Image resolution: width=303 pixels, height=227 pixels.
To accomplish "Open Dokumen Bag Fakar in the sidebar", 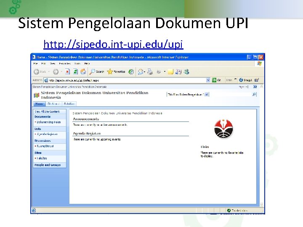I will pyautogui.click(x=49, y=122).
